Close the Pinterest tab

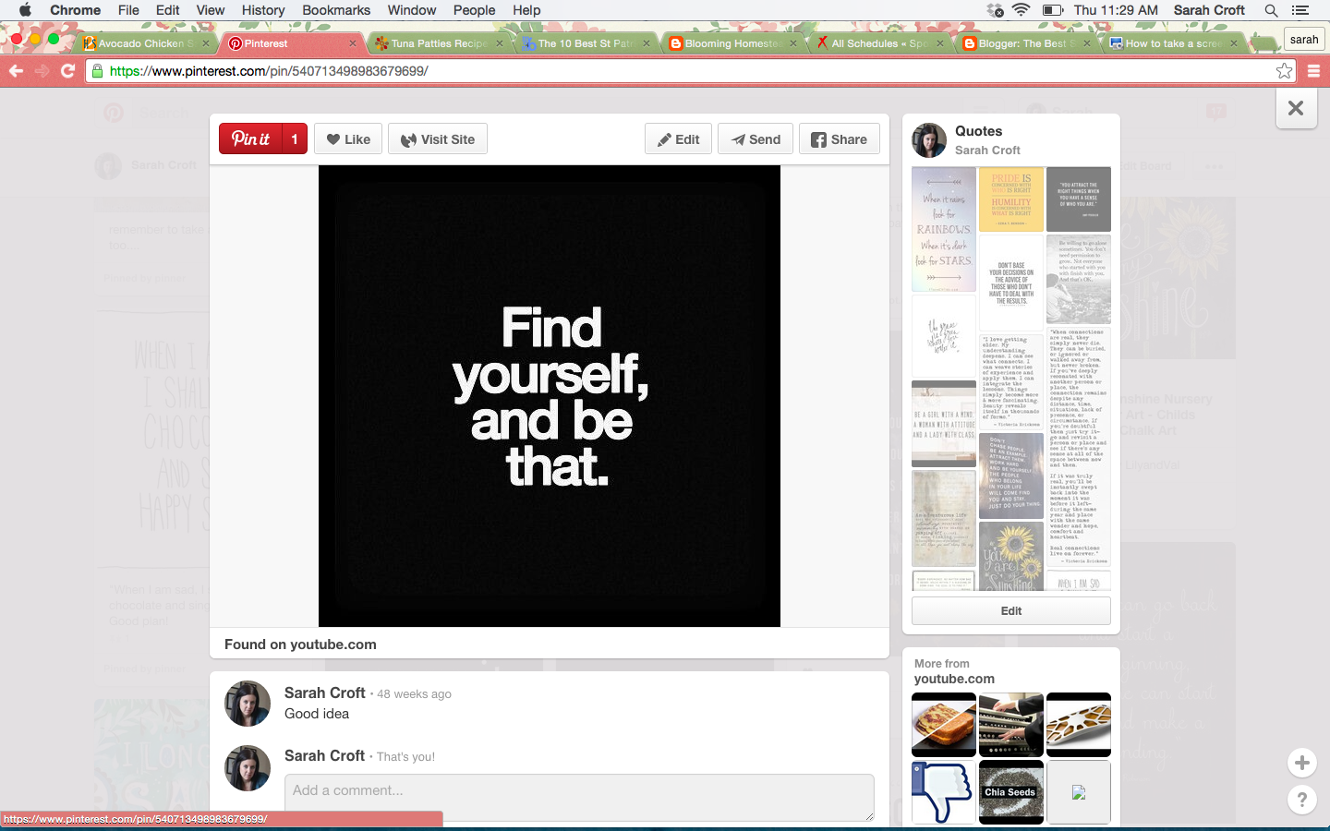click(352, 43)
